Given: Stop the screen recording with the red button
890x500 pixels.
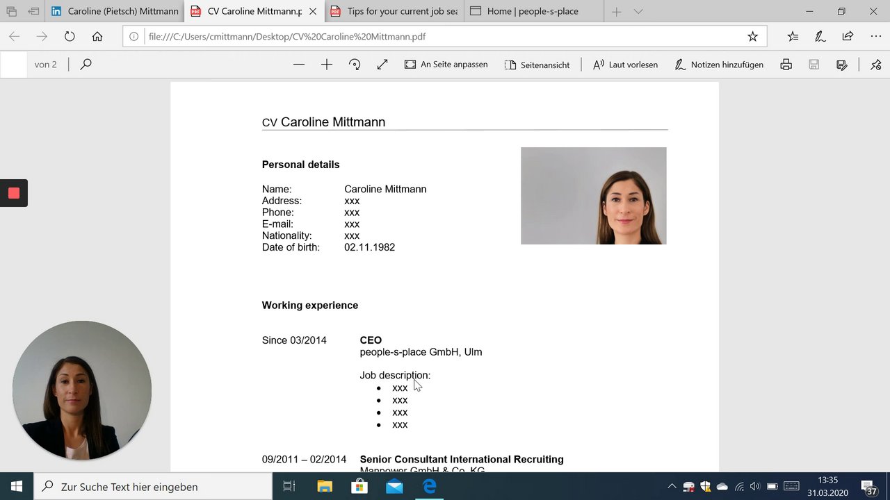Looking at the screenshot, I should (x=14, y=193).
